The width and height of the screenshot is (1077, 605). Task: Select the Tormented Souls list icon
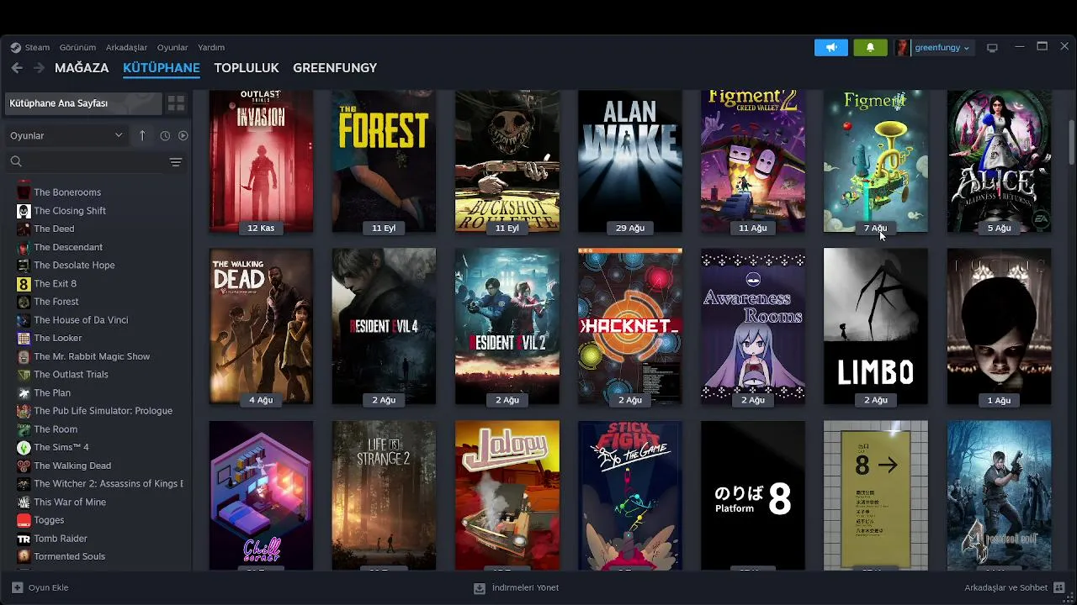[24, 557]
